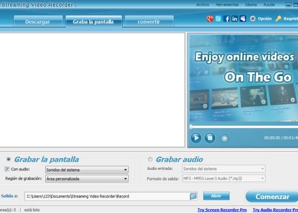Screen dimensions: 298x213
Task: Click the video progress seek bar
Action: 244,127
